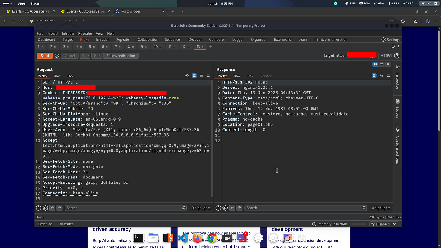Image resolution: width=441 pixels, height=248 pixels.
Task: Go to next match in Response search
Action: 239,208
